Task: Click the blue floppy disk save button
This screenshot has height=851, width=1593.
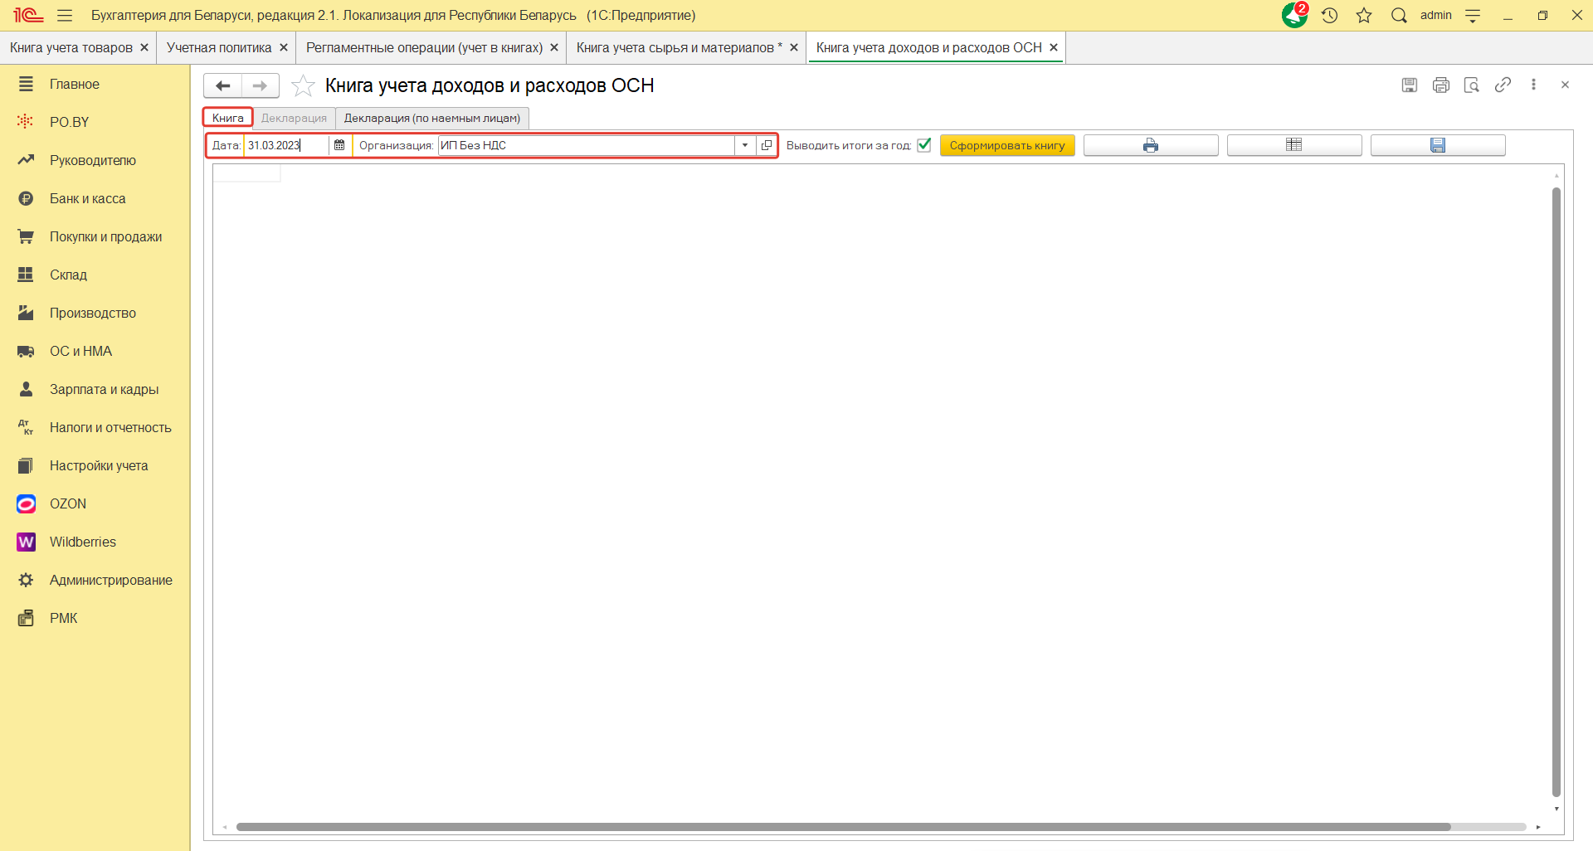Action: pyautogui.click(x=1437, y=145)
